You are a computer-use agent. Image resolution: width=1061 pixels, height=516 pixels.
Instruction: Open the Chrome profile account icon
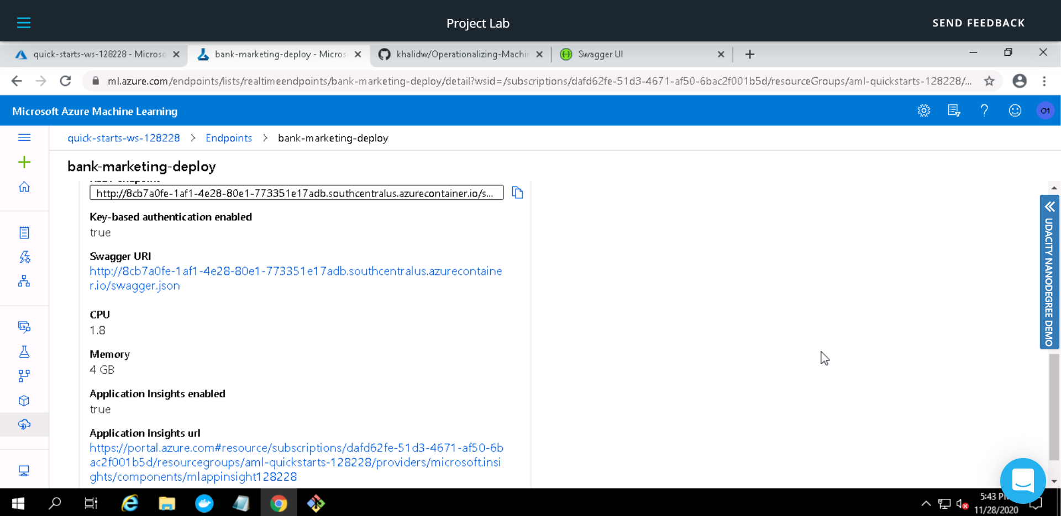point(1020,81)
